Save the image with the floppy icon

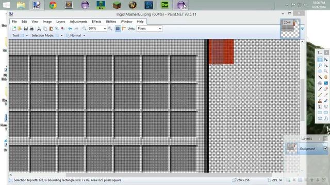26,29
